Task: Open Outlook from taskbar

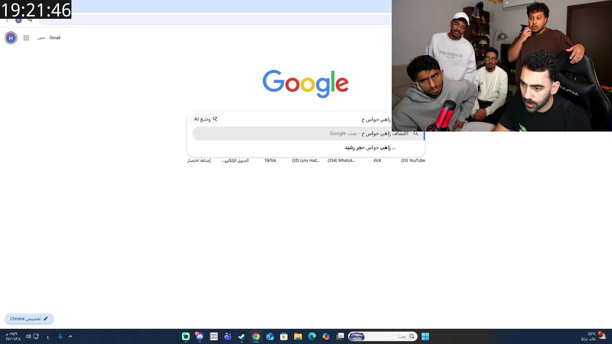Action: pyautogui.click(x=270, y=336)
